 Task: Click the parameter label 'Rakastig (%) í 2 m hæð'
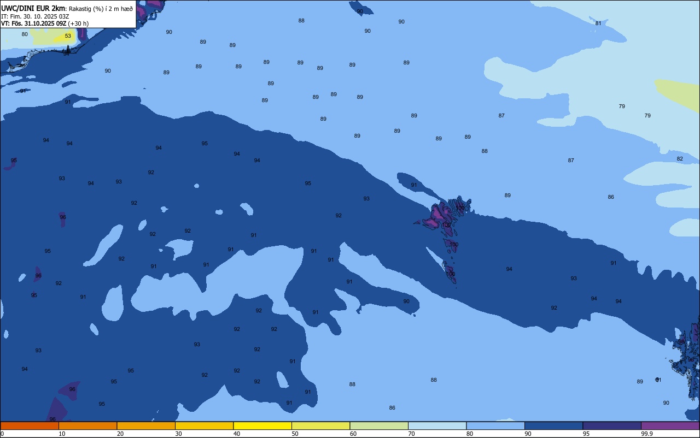[101, 9]
